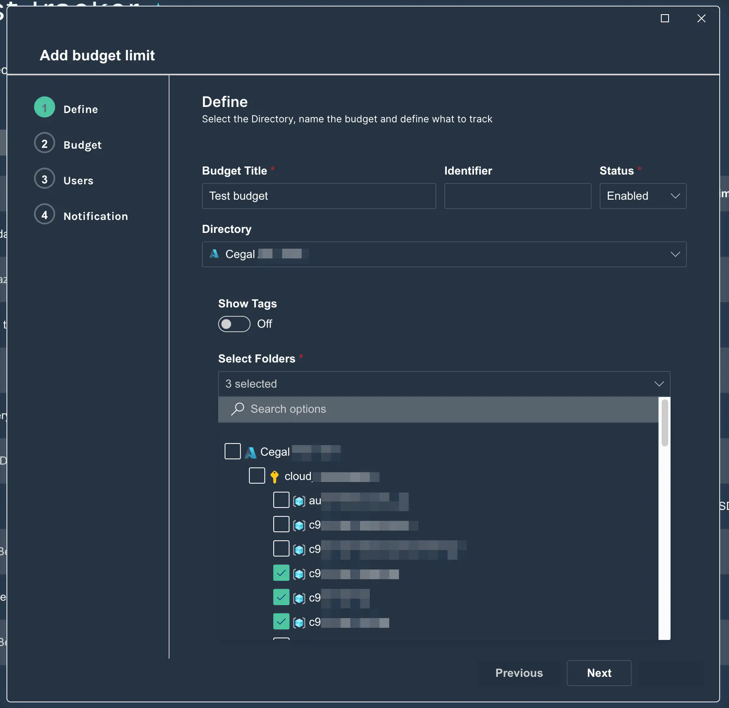
Task: Check the top-level Cegal folder checkbox
Action: 233,452
